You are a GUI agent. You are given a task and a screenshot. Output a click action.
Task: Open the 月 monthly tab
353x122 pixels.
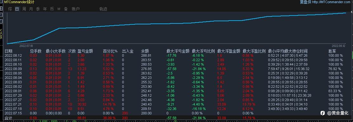point(31,9)
